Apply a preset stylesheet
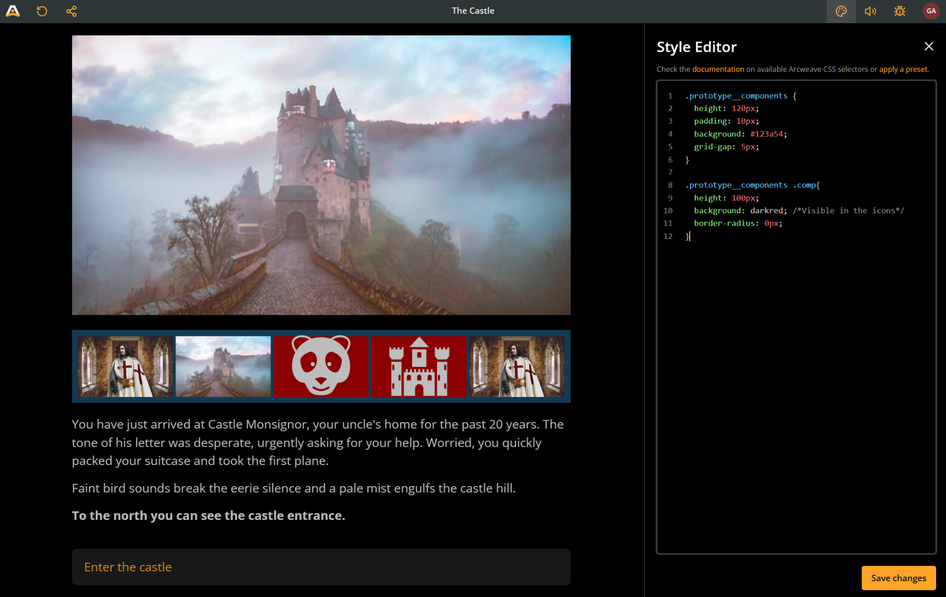 [x=903, y=69]
